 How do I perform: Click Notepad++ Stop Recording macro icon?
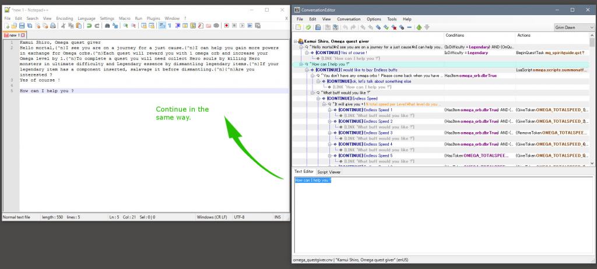pos(234,26)
